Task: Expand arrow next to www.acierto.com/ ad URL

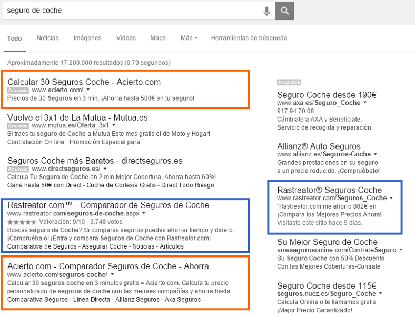Action: [88, 90]
